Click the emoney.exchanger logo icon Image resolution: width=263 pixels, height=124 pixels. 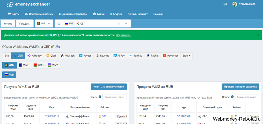coord(10,4)
